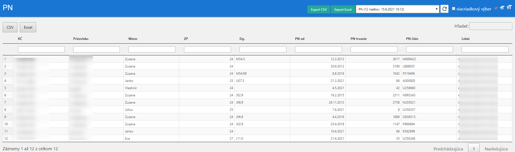Click the PN od column filter field
Viewport: 515px width, 152px height.
tap(318, 49)
